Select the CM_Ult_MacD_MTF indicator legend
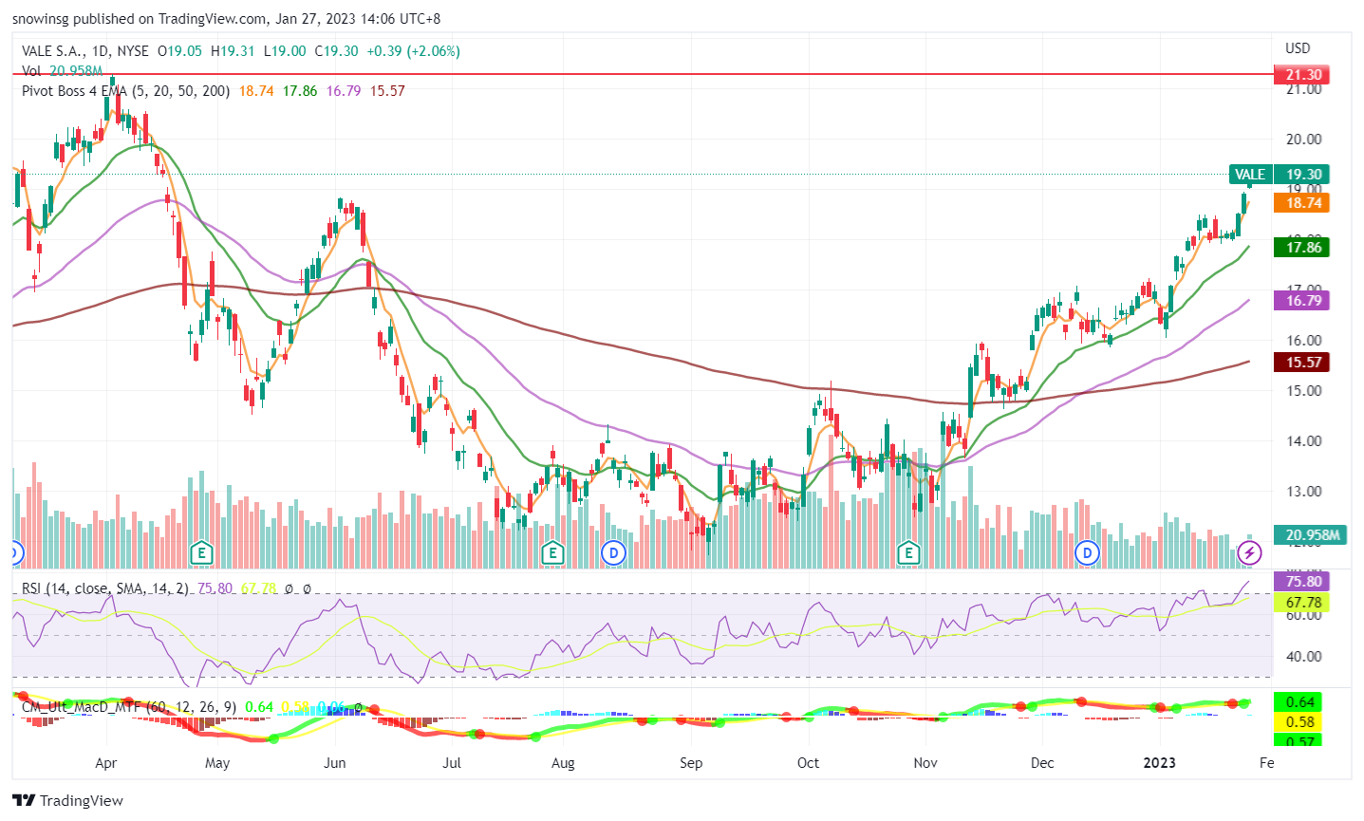1364x821 pixels. click(129, 707)
